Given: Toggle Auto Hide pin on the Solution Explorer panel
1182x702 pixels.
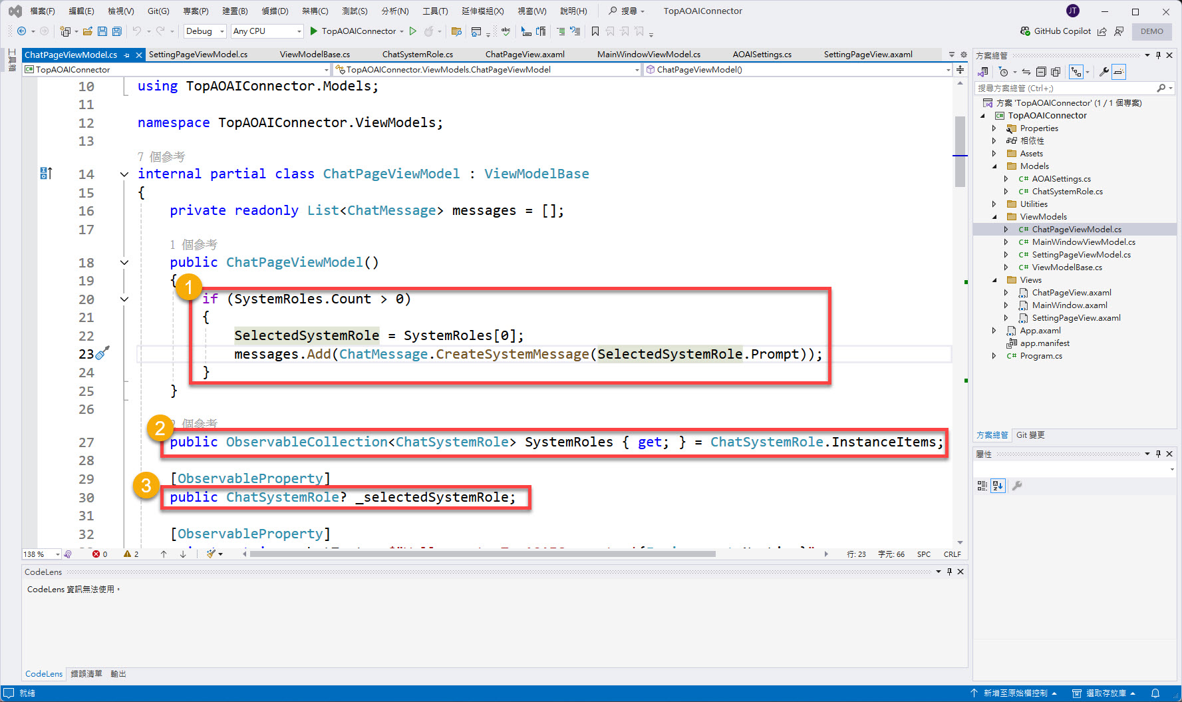Looking at the screenshot, I should point(1159,55).
